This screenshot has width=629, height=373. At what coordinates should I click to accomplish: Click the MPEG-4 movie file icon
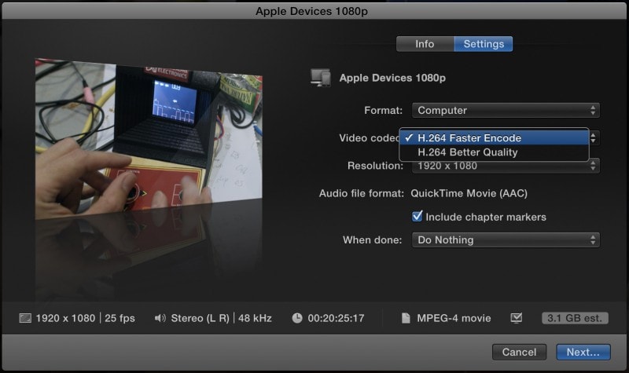coord(406,318)
